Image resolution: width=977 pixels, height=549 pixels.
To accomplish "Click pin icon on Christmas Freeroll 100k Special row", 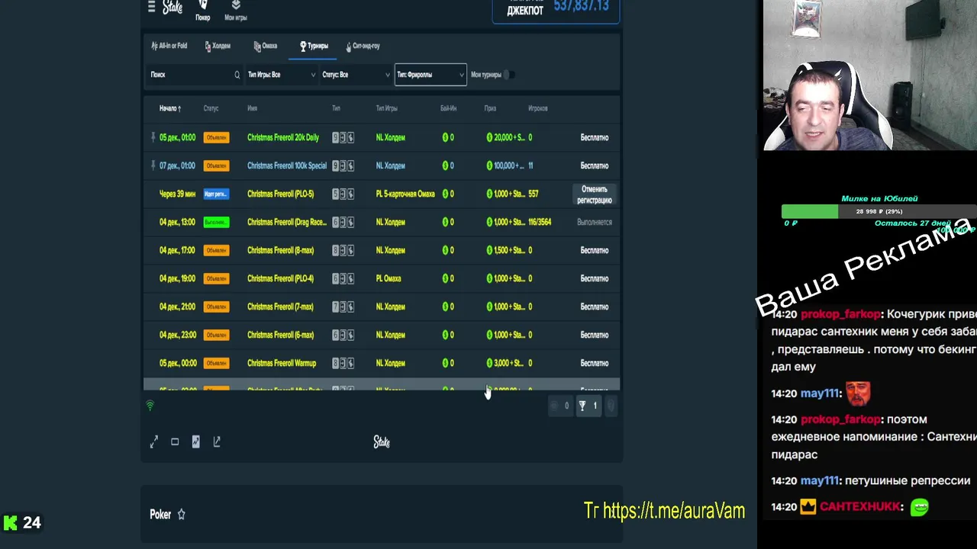I will pyautogui.click(x=153, y=165).
